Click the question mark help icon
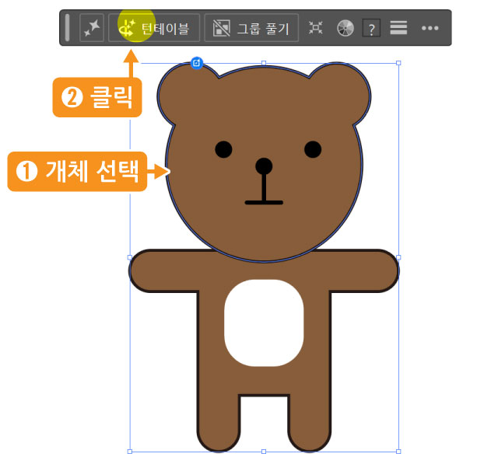This screenshot has height=457, width=498. coord(371,29)
